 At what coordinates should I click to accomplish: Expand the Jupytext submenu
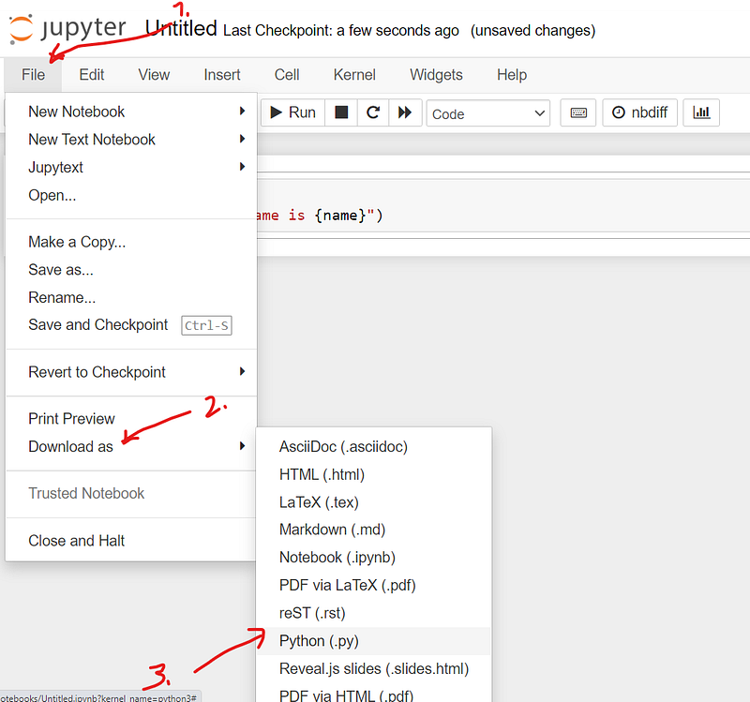(x=131, y=167)
